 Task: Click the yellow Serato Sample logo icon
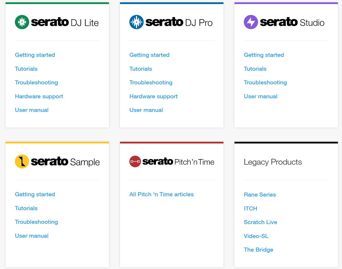pos(22,161)
